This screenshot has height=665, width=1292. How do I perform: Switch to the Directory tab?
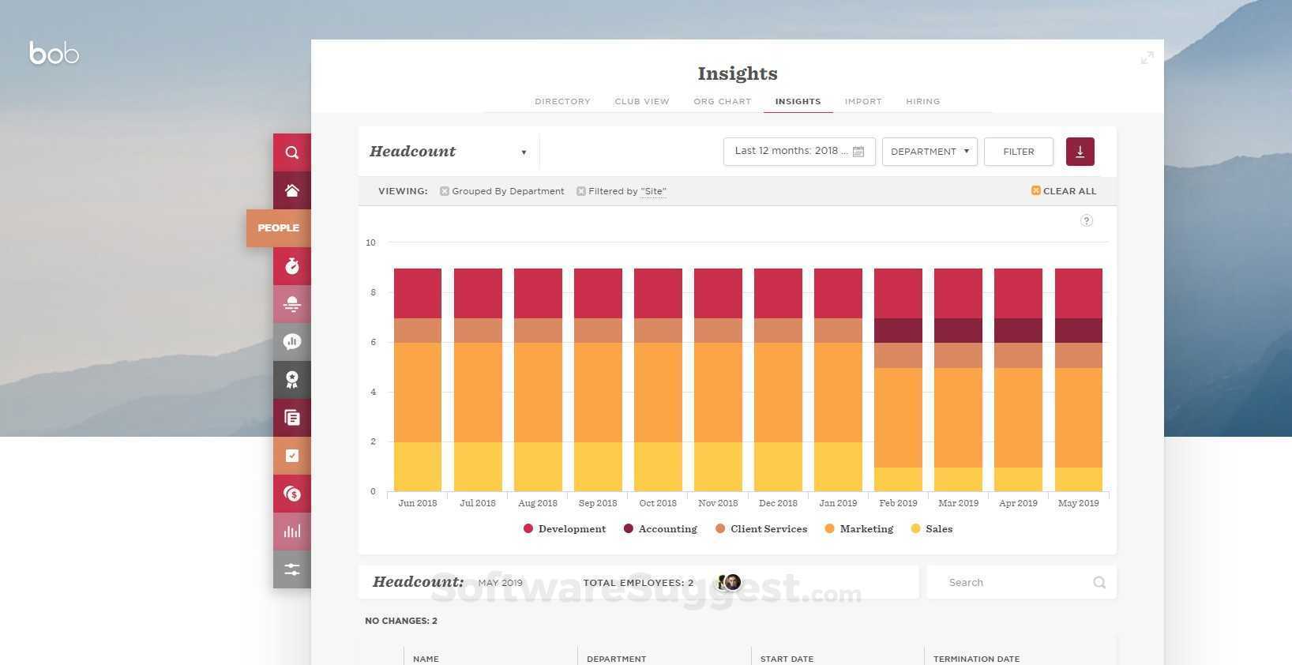coord(562,101)
